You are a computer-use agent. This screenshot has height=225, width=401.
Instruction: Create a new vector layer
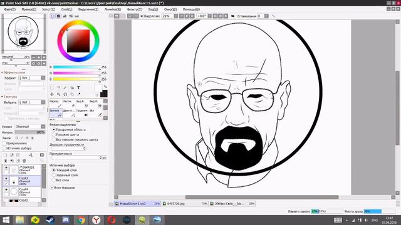click(x=12, y=155)
